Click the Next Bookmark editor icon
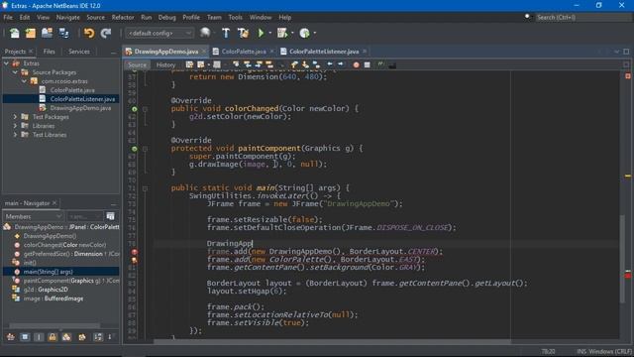Image resolution: width=634 pixels, height=357 pixels. click(x=305, y=64)
